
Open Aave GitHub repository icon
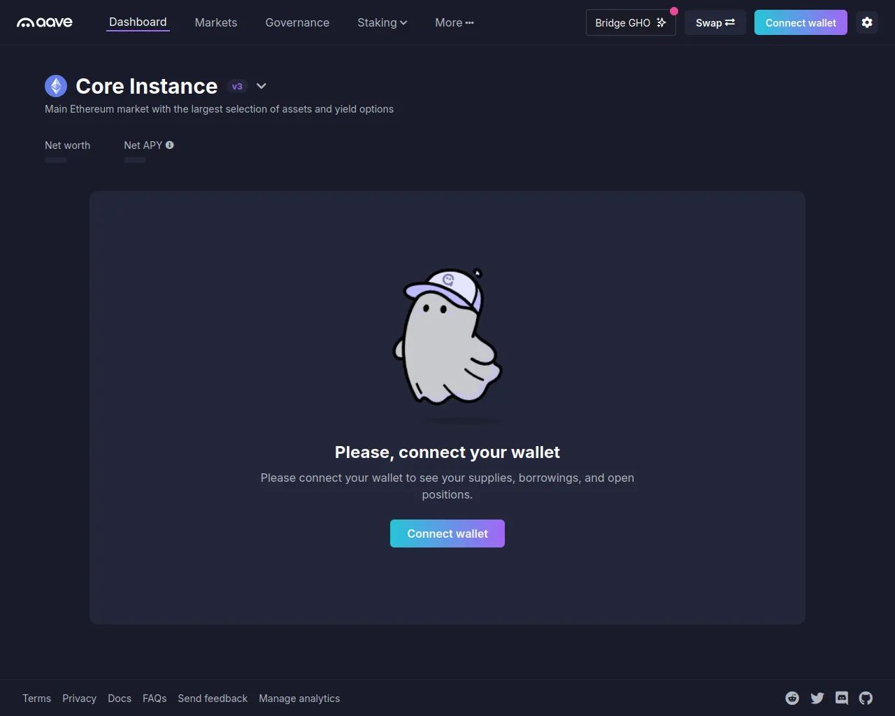point(866,698)
